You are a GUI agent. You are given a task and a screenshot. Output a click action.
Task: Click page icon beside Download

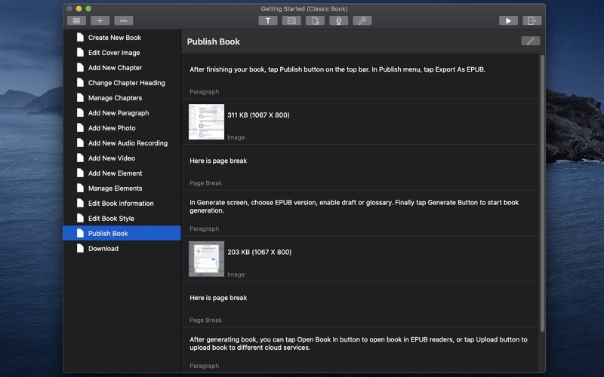click(x=80, y=248)
